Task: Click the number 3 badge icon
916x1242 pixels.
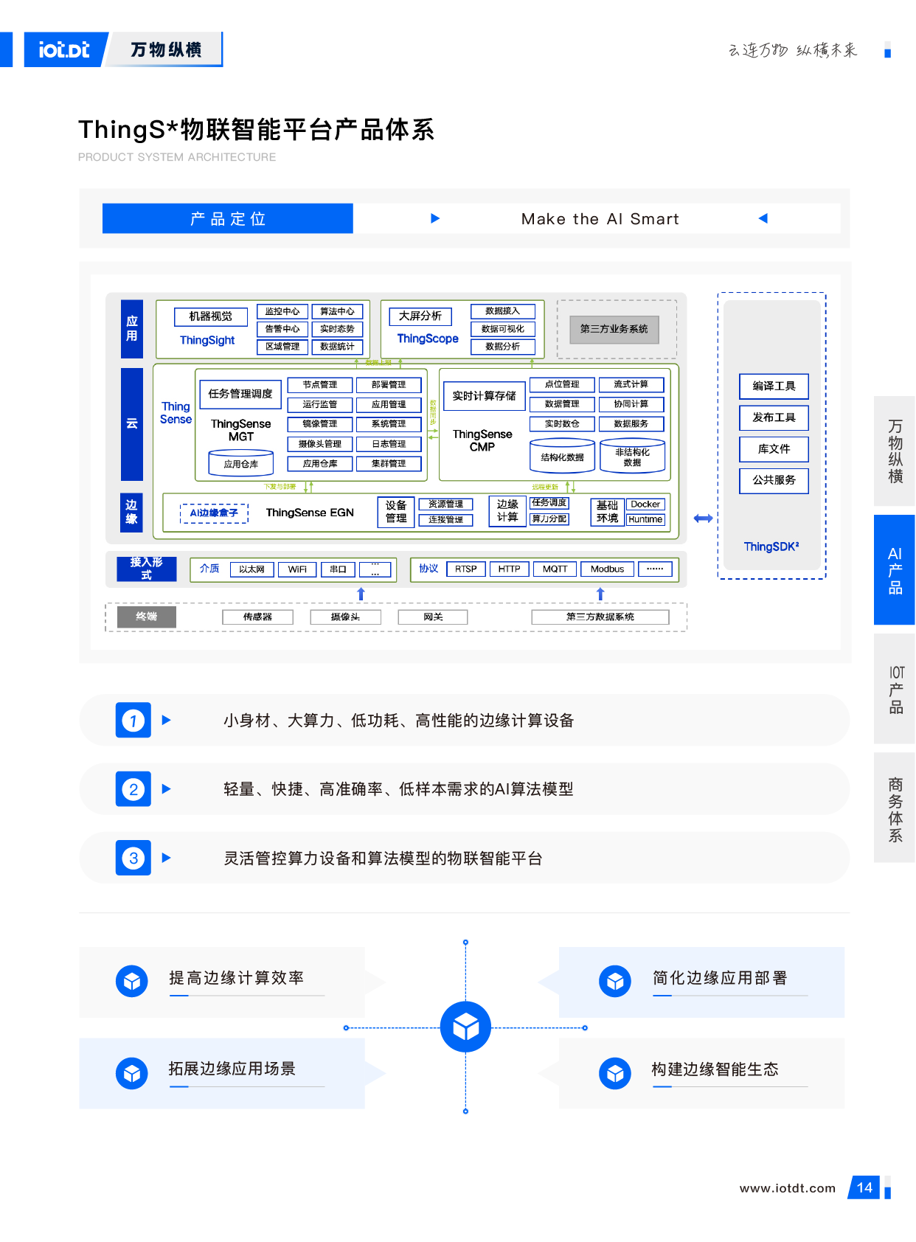Action: [133, 858]
